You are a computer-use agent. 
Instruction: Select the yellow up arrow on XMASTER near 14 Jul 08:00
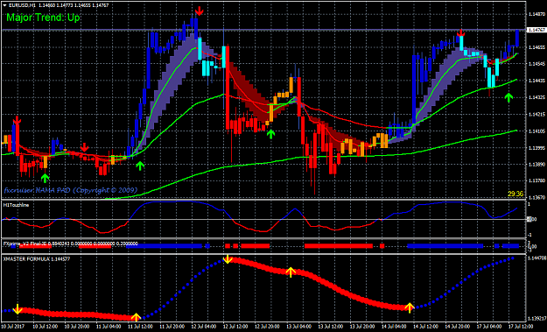coord(410,308)
